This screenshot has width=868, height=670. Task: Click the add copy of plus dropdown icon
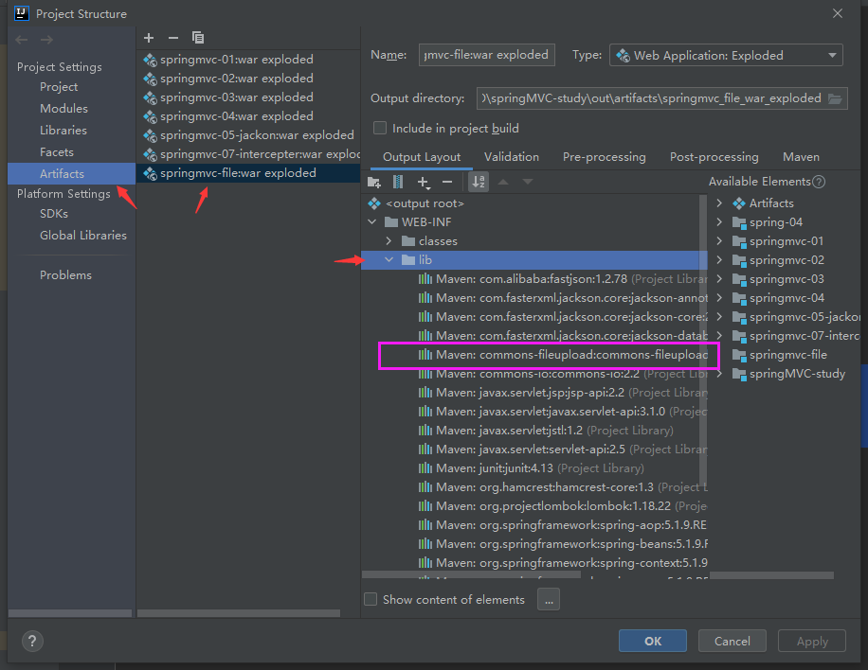pyautogui.click(x=424, y=182)
